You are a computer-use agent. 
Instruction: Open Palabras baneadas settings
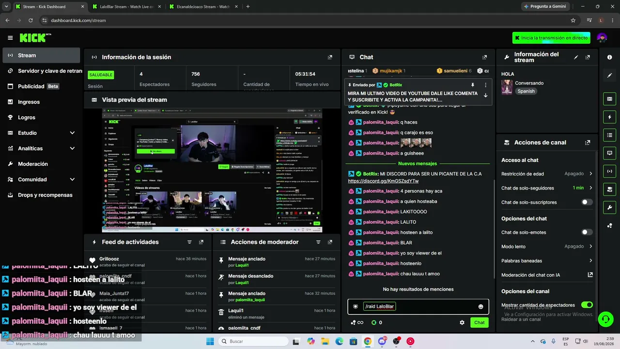coord(547,261)
